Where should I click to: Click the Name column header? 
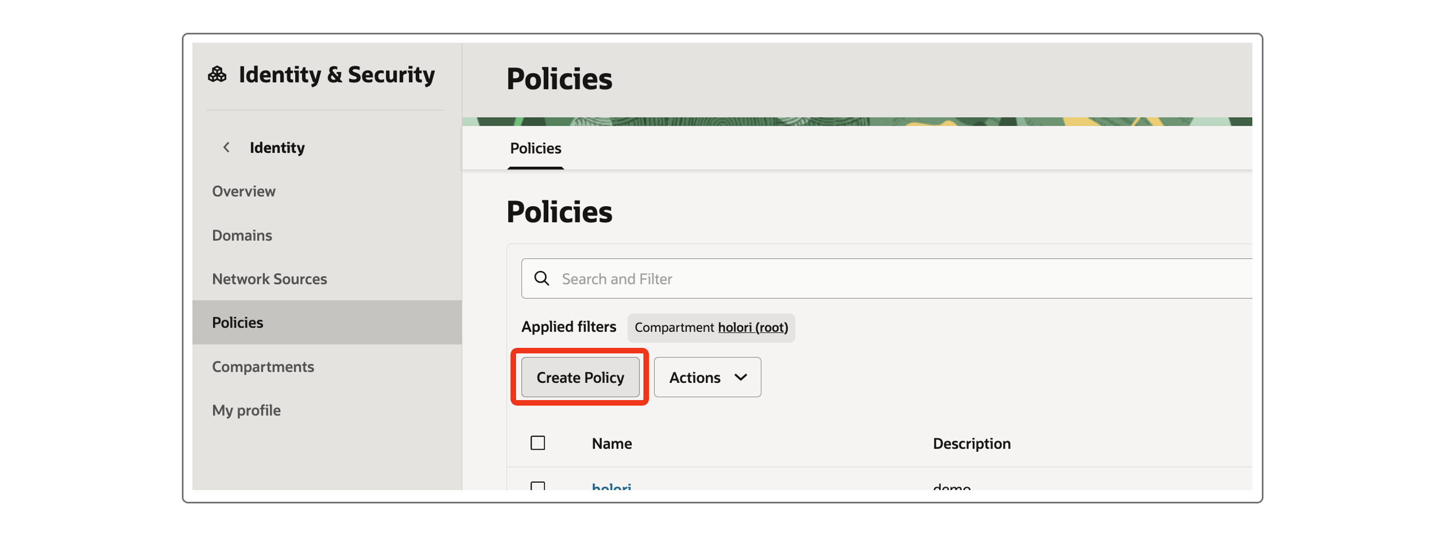pos(612,443)
